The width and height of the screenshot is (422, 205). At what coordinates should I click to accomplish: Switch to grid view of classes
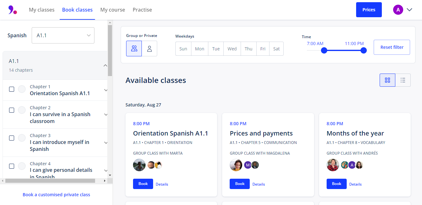[387, 80]
